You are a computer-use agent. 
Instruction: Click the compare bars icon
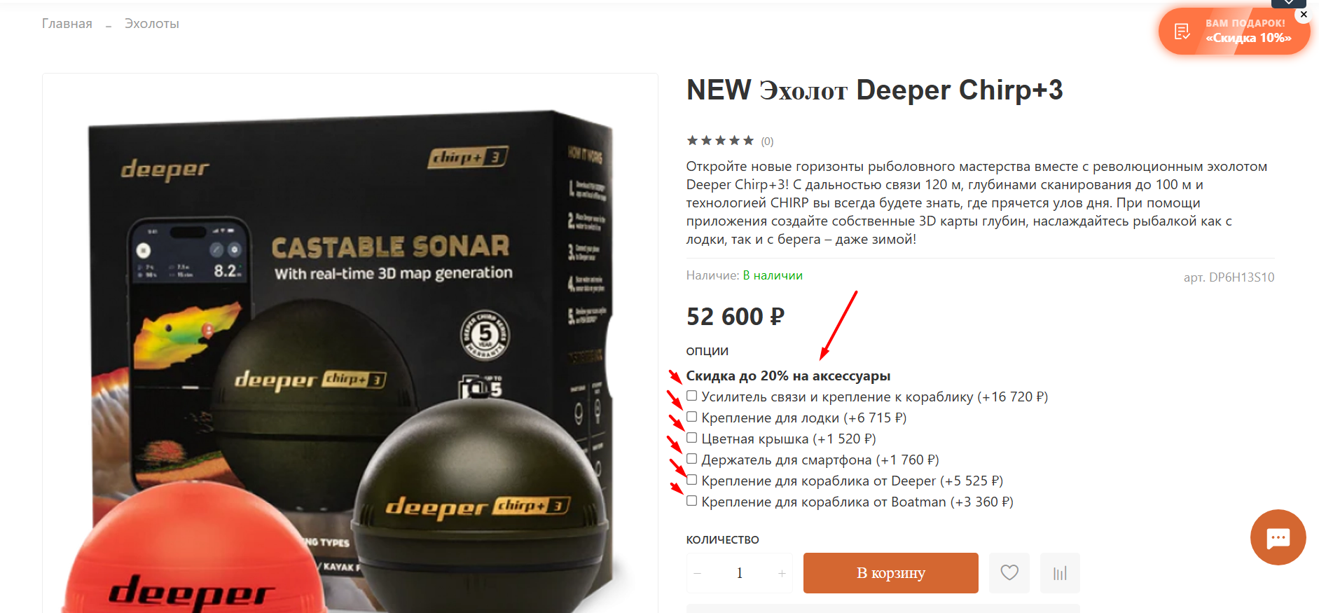tap(1060, 573)
